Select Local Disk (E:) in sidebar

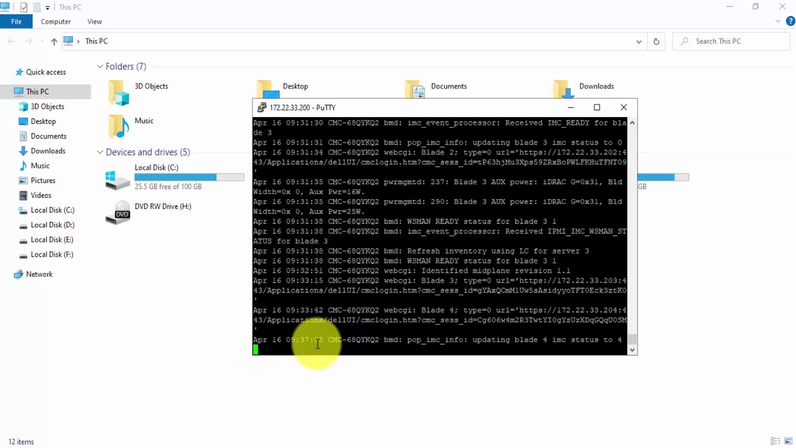(x=52, y=240)
